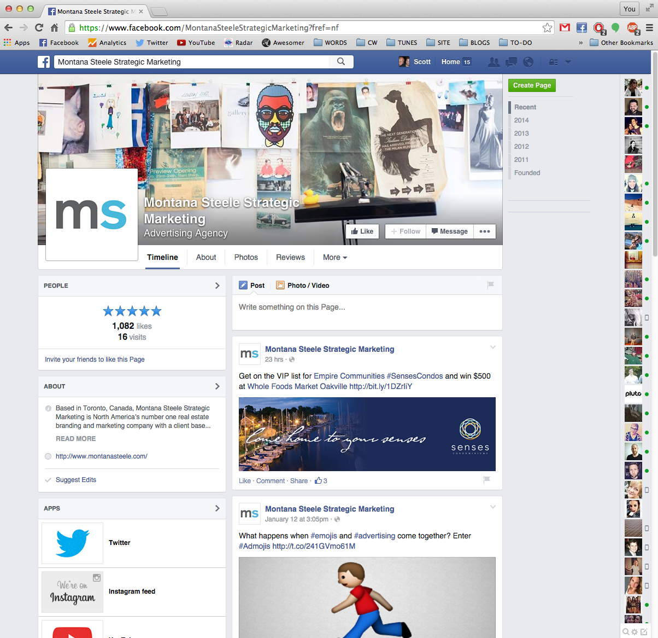Click Suggest Edits
658x638 pixels.
click(x=76, y=480)
